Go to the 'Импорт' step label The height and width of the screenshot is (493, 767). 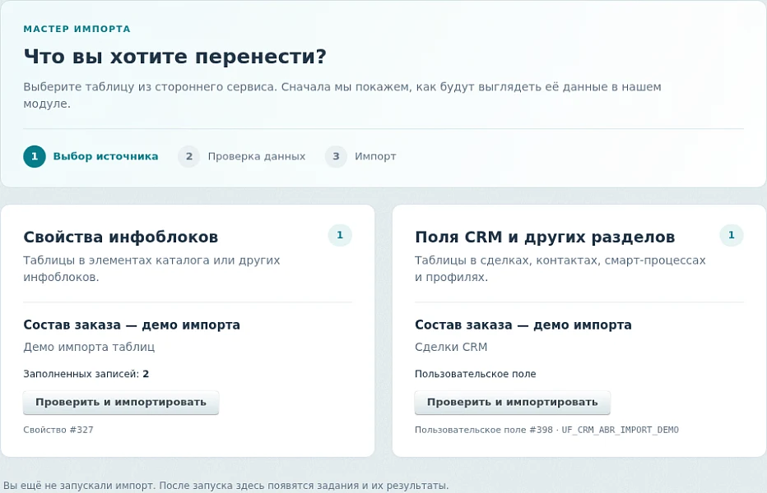[x=375, y=156]
